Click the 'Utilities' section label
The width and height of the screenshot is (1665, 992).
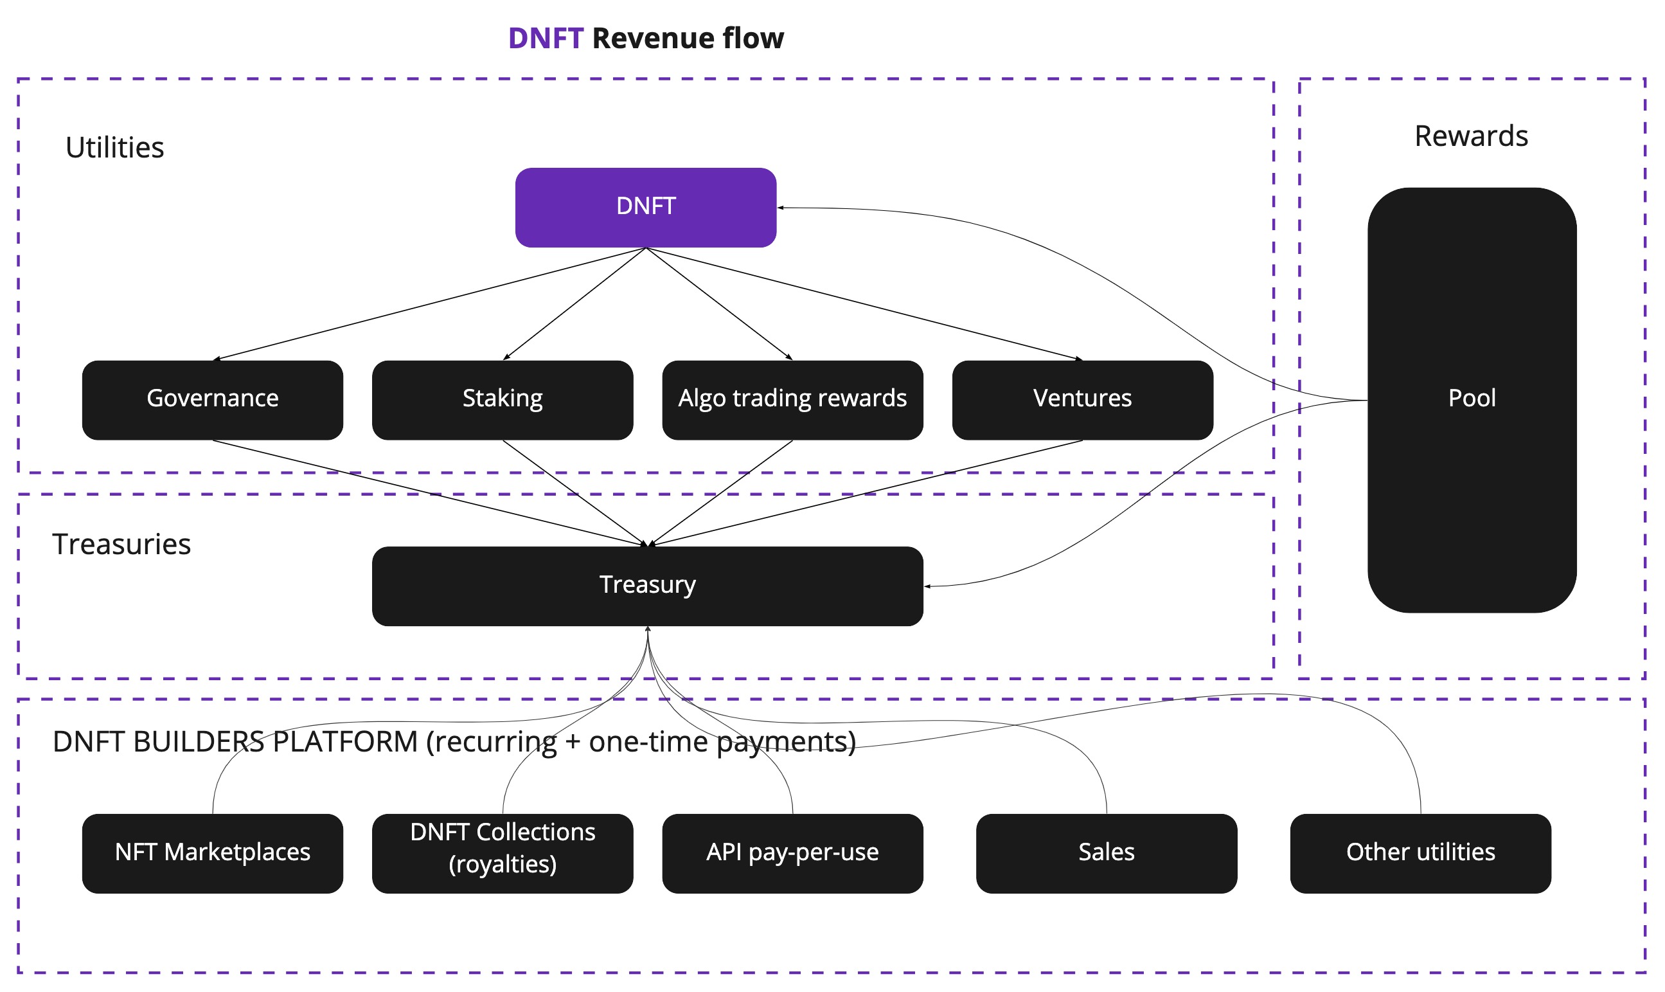click(x=115, y=148)
